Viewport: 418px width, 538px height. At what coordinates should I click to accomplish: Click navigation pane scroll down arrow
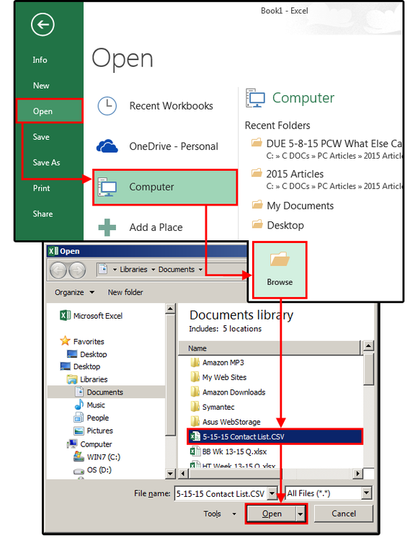(x=170, y=474)
